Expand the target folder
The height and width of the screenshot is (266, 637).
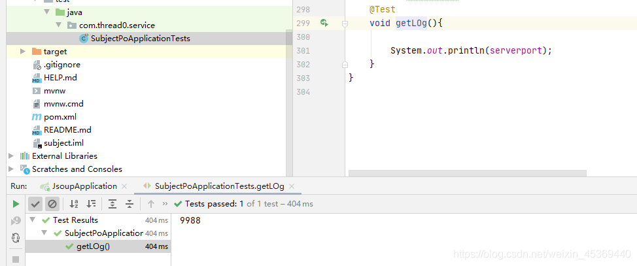[x=23, y=52]
